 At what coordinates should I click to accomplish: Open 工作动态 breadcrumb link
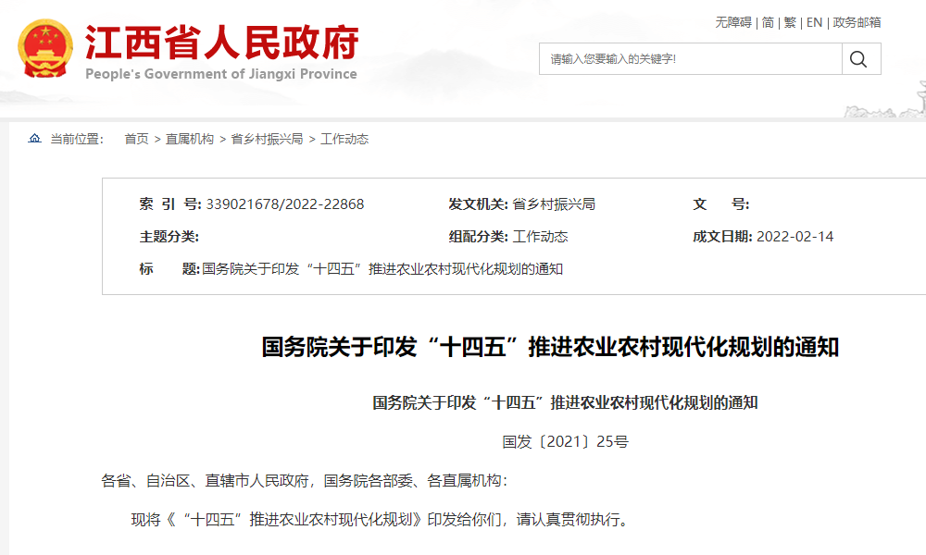tap(344, 139)
